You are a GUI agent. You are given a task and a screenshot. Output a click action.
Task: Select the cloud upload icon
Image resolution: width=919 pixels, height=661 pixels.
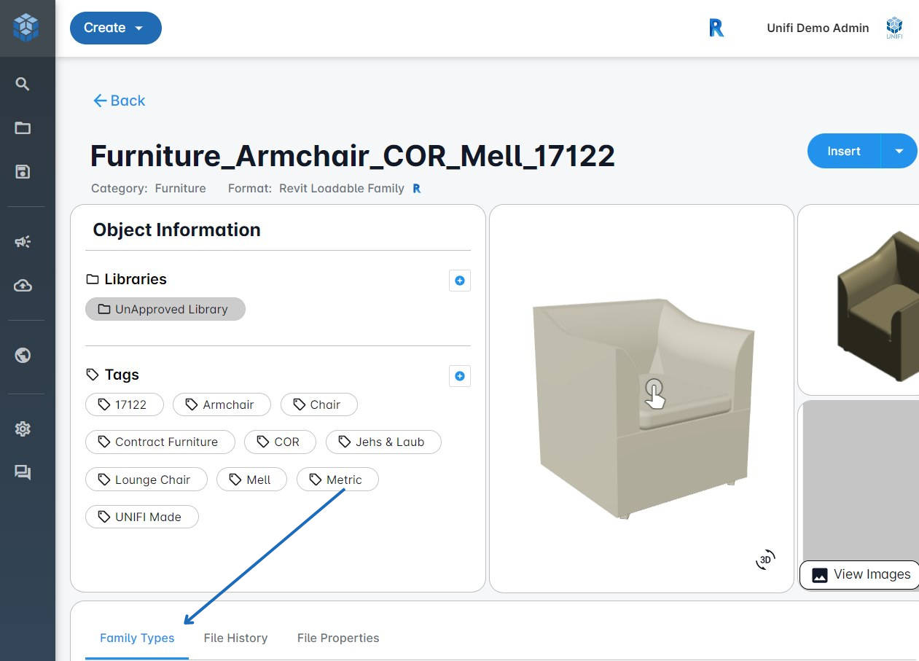[x=23, y=286]
